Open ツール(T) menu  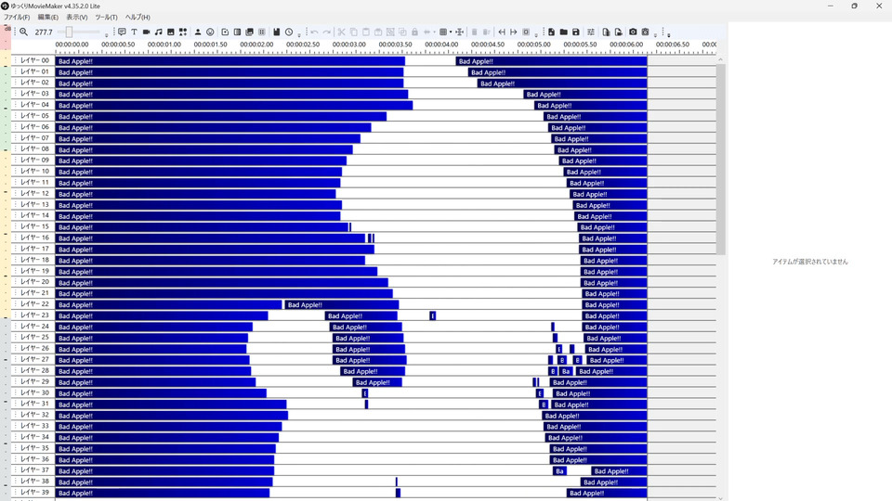click(x=106, y=17)
